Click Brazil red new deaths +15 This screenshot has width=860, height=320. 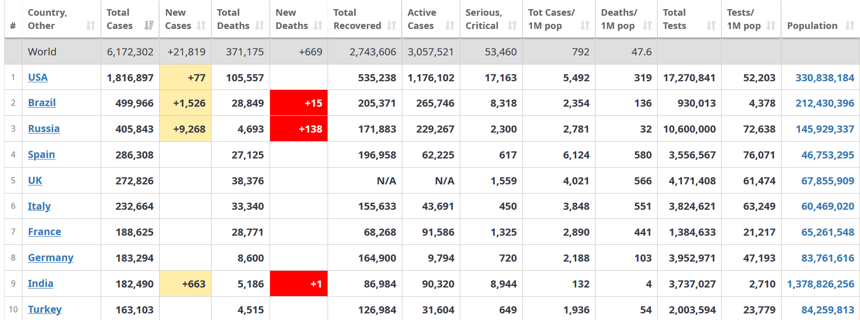tap(299, 103)
